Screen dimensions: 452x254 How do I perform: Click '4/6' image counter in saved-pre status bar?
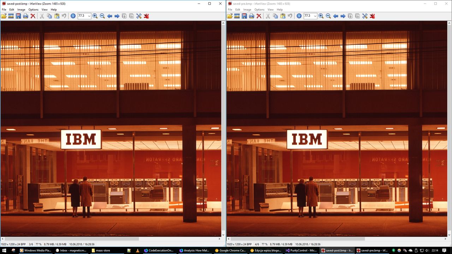click(257, 244)
